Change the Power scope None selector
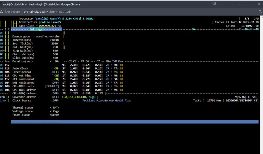Viewport: 263px width, 154px height. coord(54,115)
